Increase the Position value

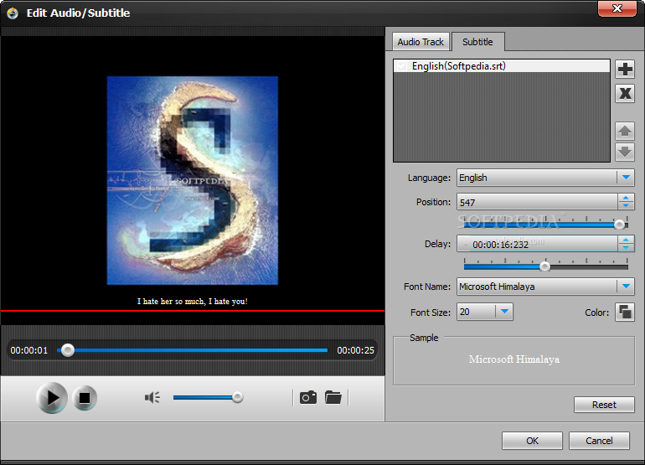(x=626, y=198)
